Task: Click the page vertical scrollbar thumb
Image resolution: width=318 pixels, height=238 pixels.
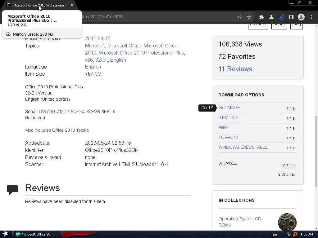Action: point(316,151)
